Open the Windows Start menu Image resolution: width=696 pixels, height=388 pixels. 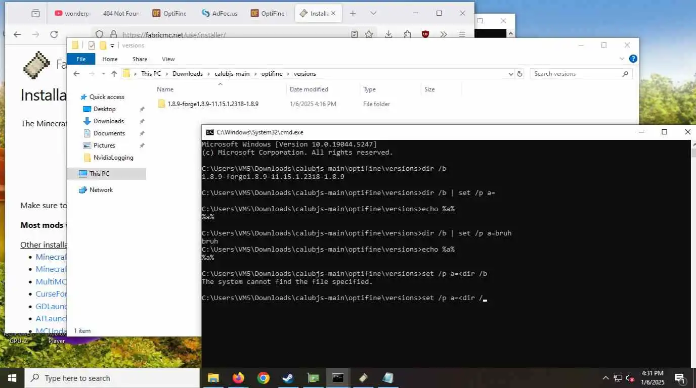coord(12,378)
